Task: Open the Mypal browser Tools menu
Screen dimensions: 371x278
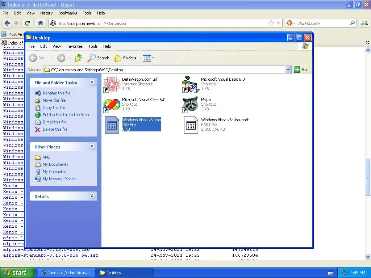Action: (x=87, y=13)
